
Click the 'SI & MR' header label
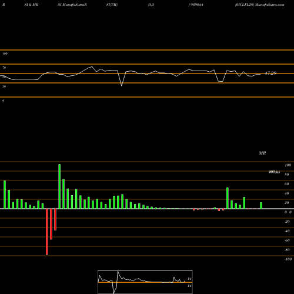click(31, 5)
